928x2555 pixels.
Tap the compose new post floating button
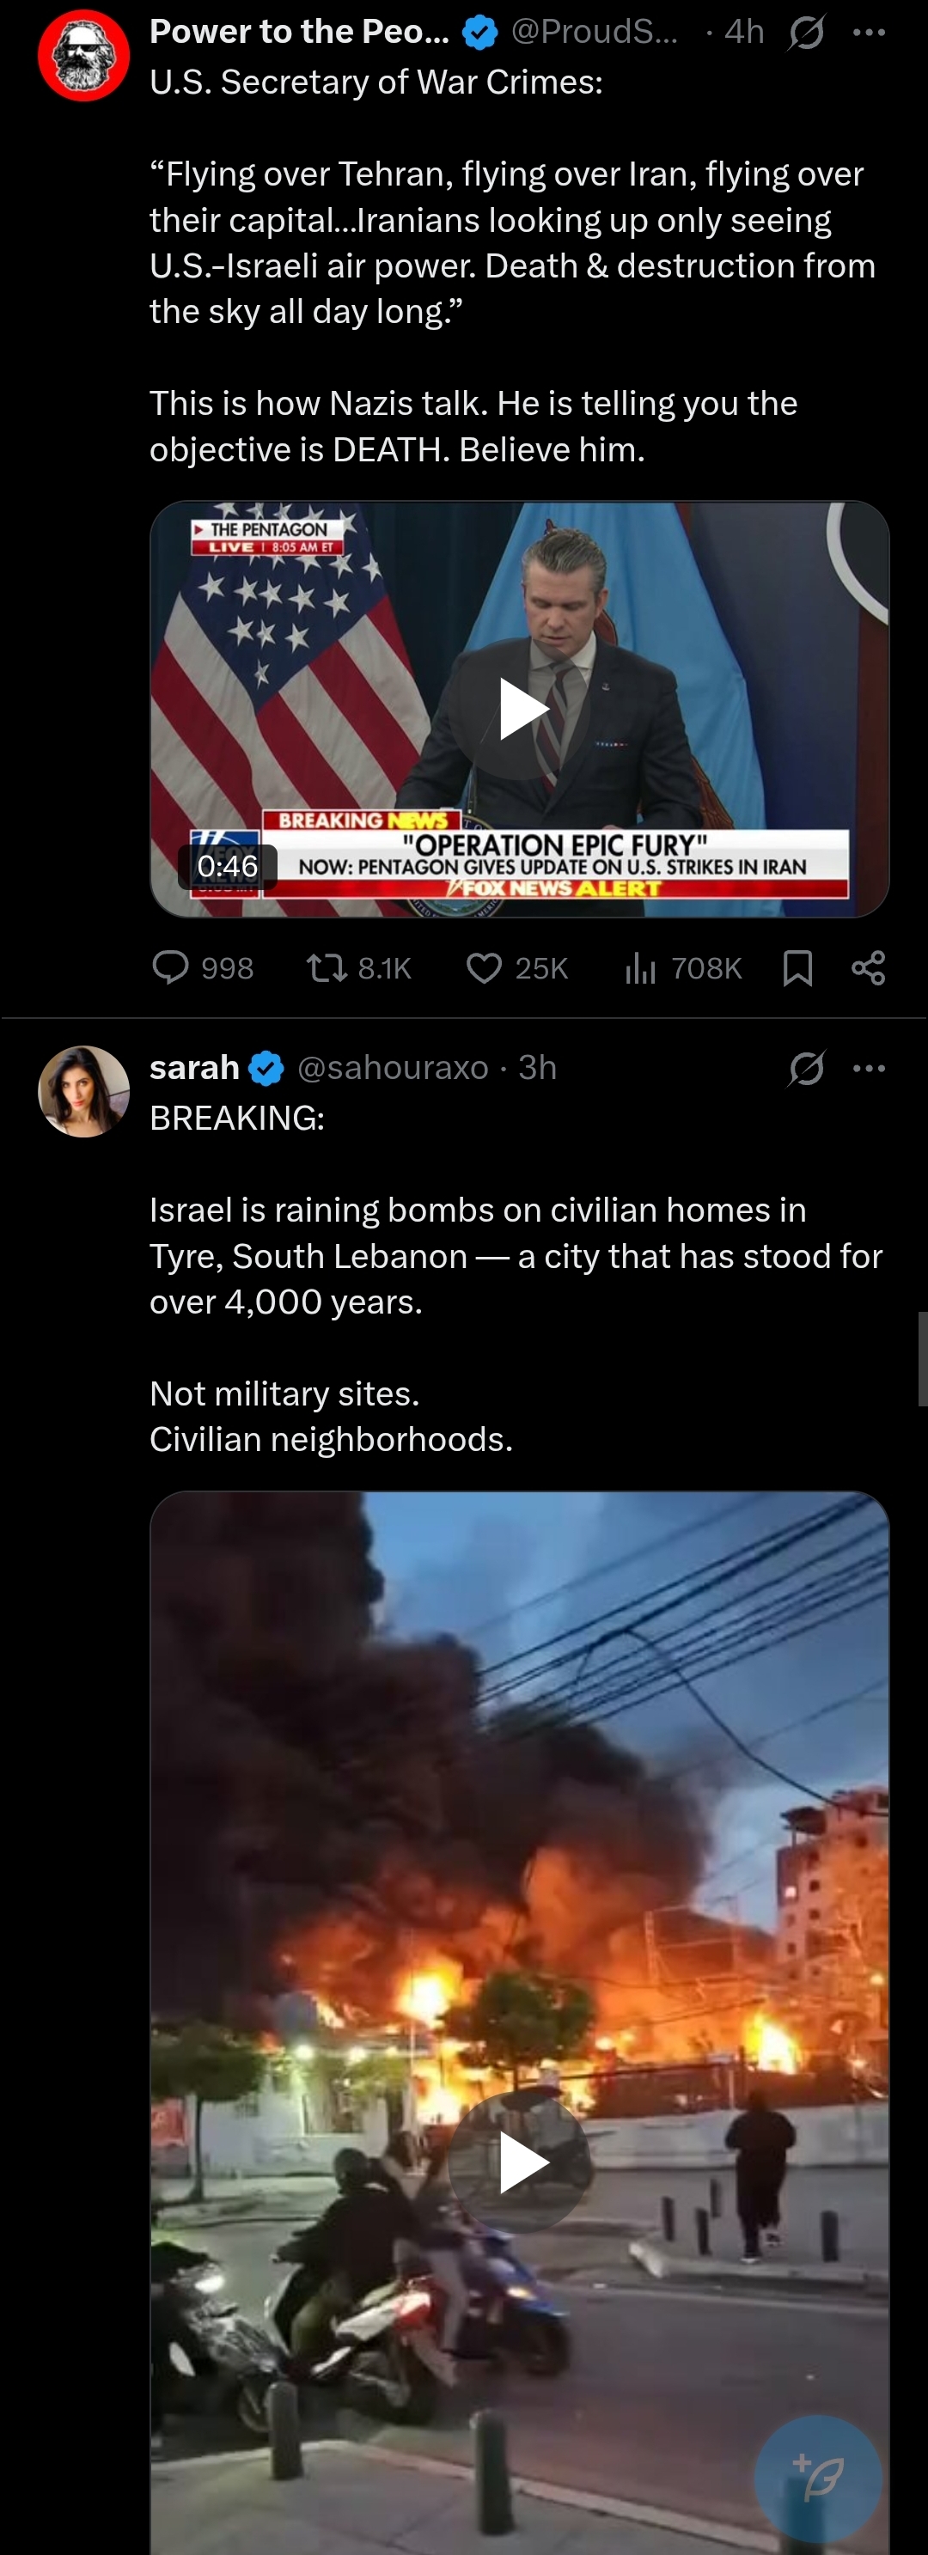tap(818, 2478)
